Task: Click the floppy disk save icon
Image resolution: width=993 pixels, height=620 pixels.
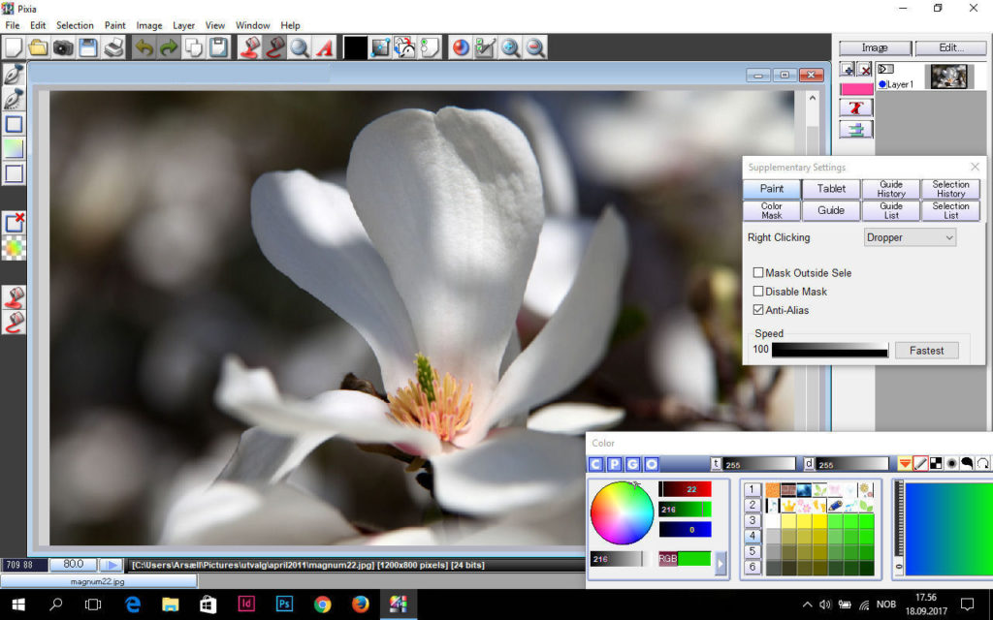Action: click(88, 47)
